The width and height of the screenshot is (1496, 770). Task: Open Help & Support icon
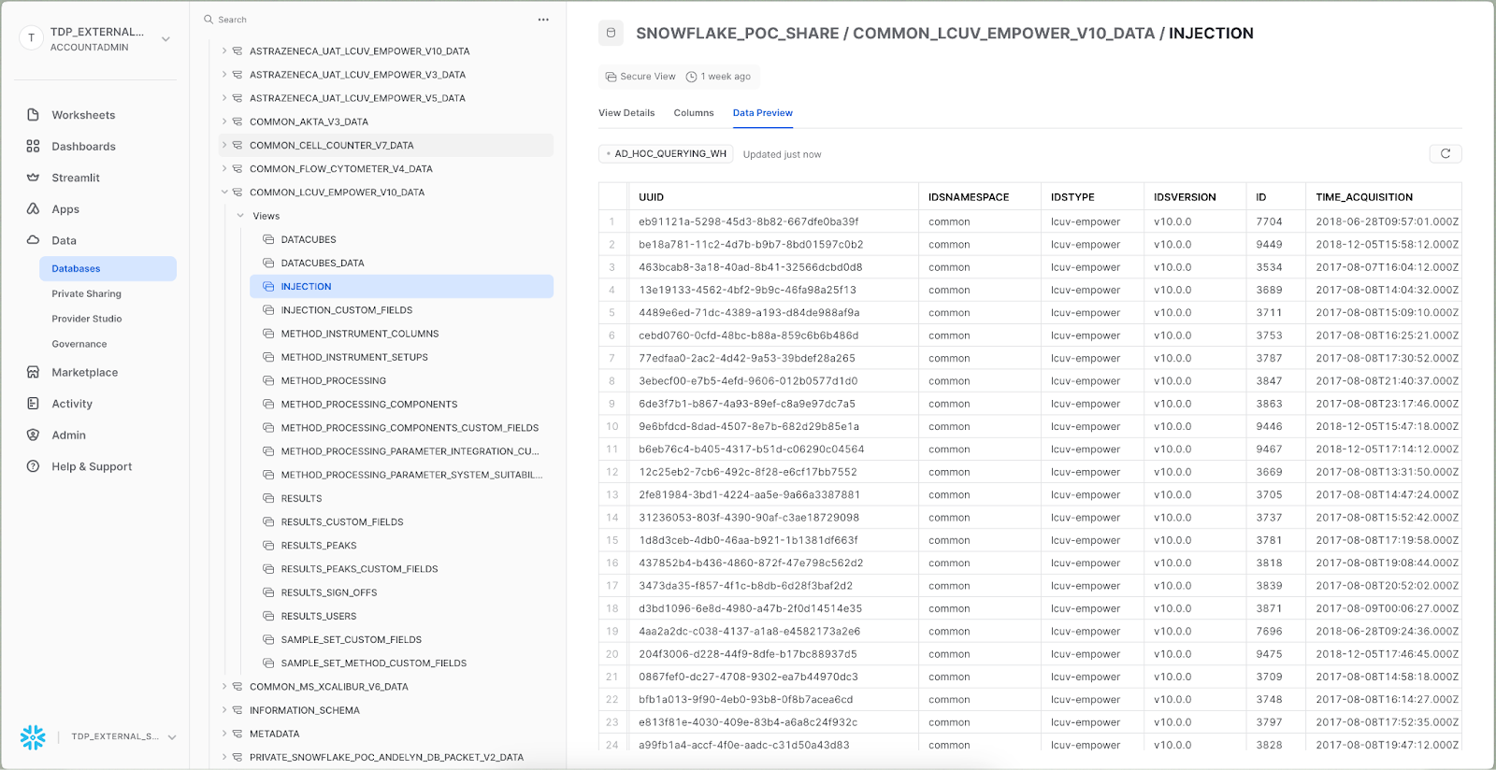pyautogui.click(x=33, y=466)
